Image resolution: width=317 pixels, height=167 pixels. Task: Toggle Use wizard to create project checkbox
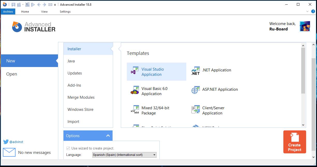68,148
